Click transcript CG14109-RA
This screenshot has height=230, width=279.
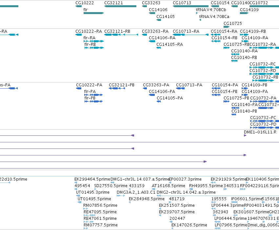coord(245,41)
